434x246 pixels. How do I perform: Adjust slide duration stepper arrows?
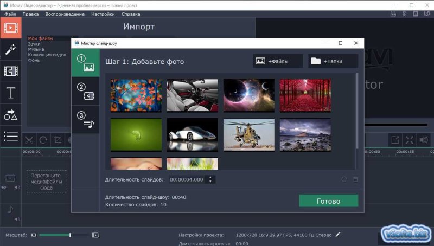211,179
